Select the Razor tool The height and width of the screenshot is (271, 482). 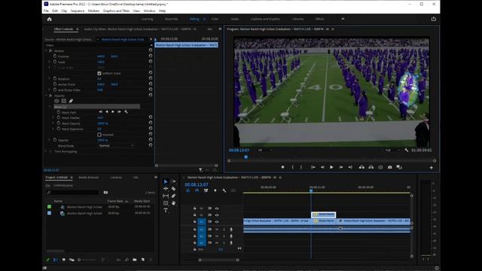(x=174, y=189)
